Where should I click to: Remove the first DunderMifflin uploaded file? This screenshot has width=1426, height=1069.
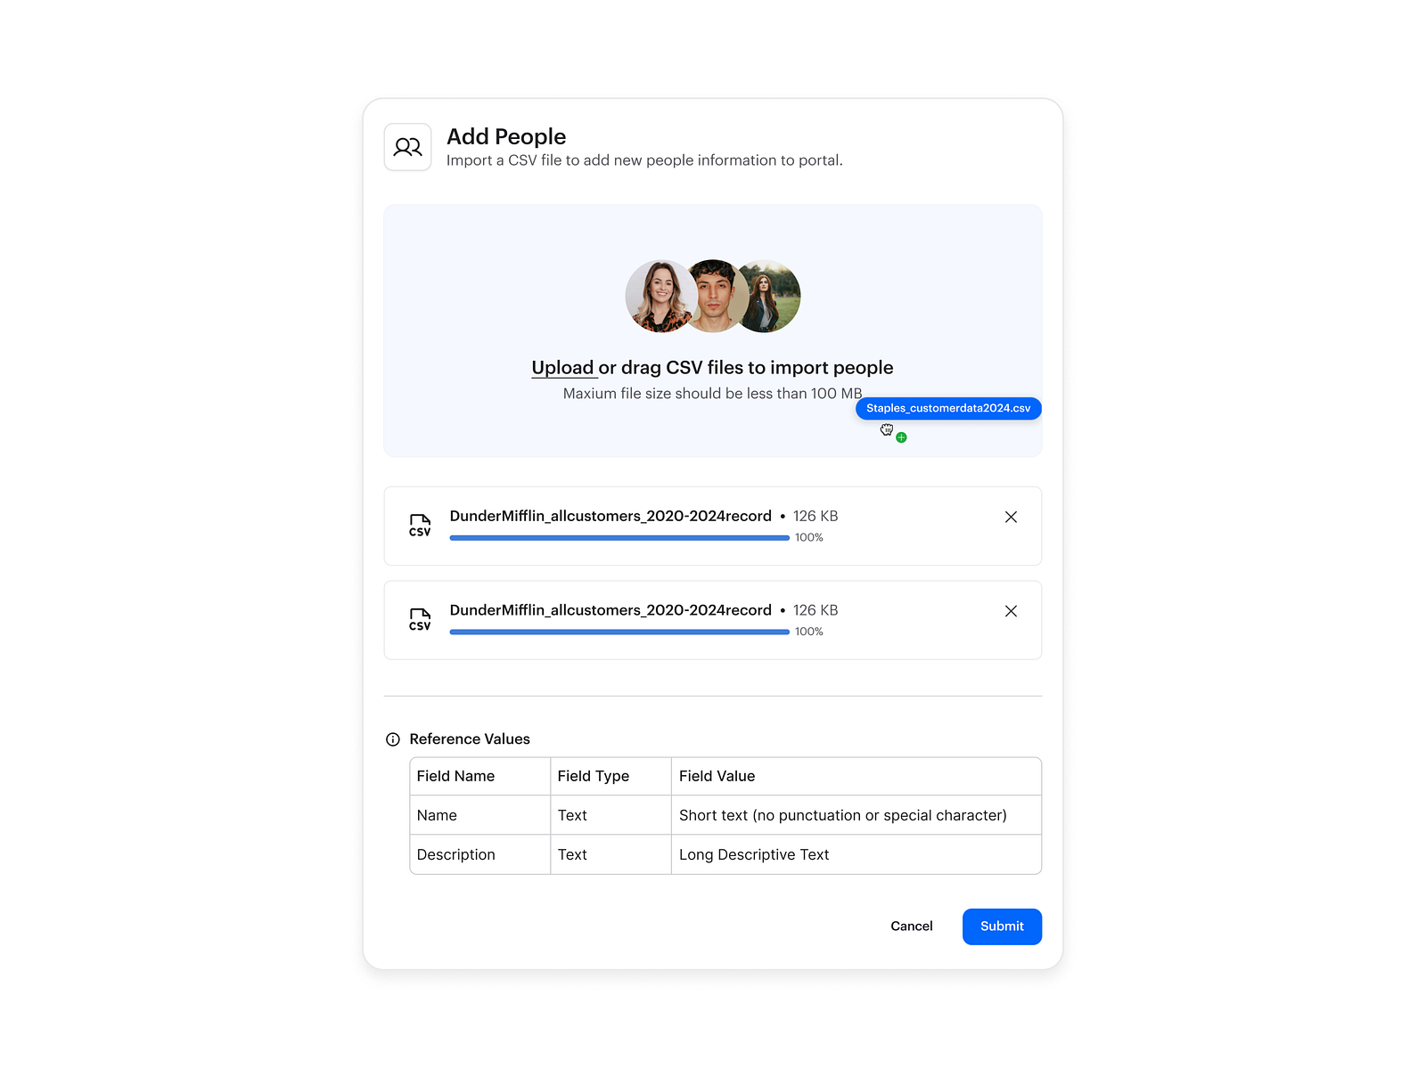(1011, 517)
